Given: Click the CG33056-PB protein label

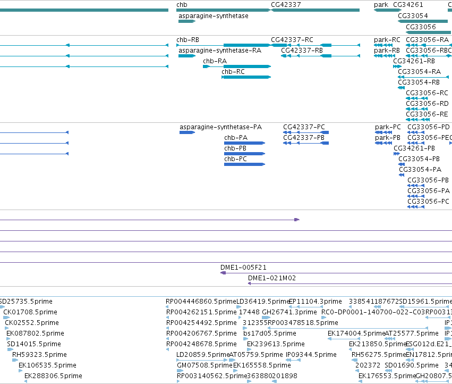Looking at the screenshot, I should [x=428, y=180].
